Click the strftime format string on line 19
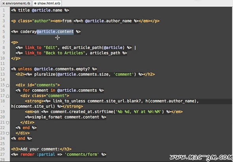The height and width of the screenshot is (162, 233). point(139,112)
